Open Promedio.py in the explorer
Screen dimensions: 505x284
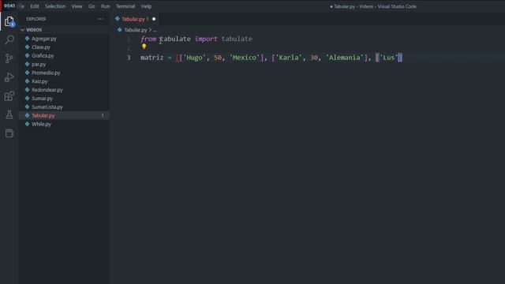pyautogui.click(x=46, y=73)
